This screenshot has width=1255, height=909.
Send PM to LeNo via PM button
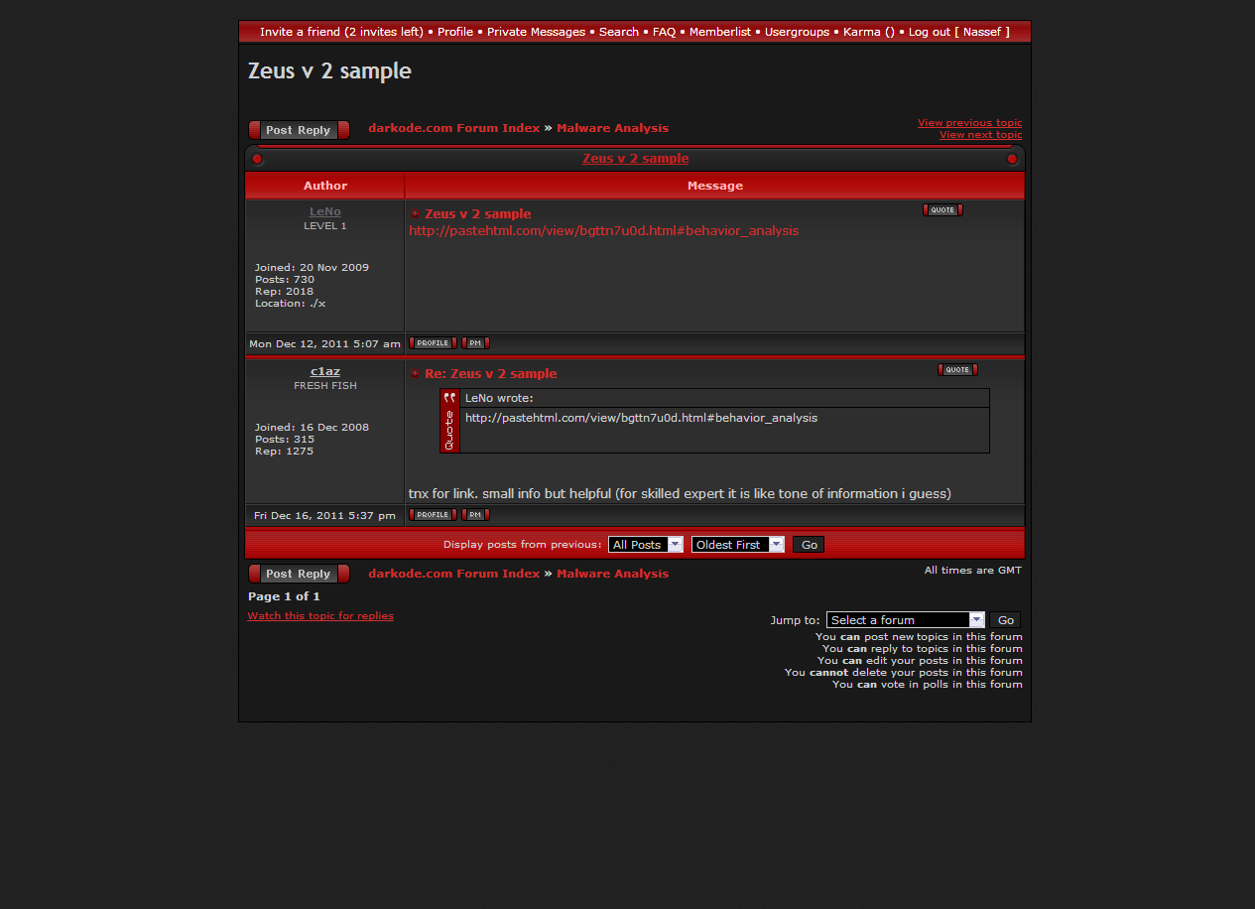[475, 343]
